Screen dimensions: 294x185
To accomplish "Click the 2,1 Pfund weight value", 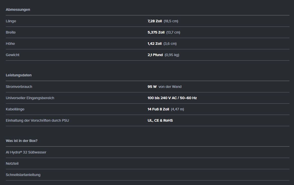I will coord(155,55).
